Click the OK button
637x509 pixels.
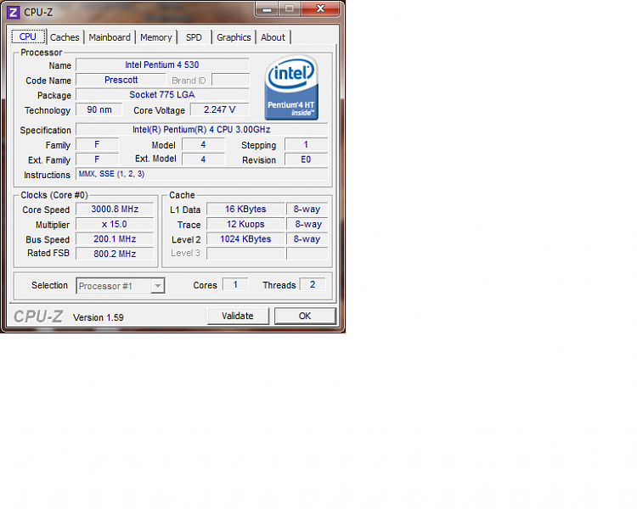(305, 316)
